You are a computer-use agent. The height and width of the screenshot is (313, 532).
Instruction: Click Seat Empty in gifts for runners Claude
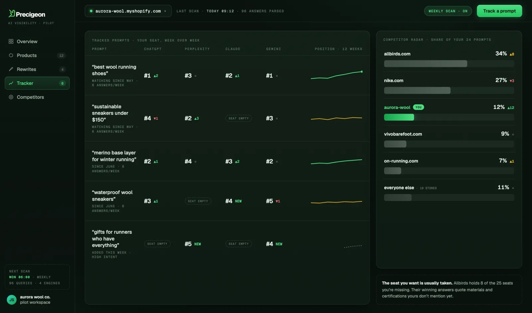click(239, 244)
